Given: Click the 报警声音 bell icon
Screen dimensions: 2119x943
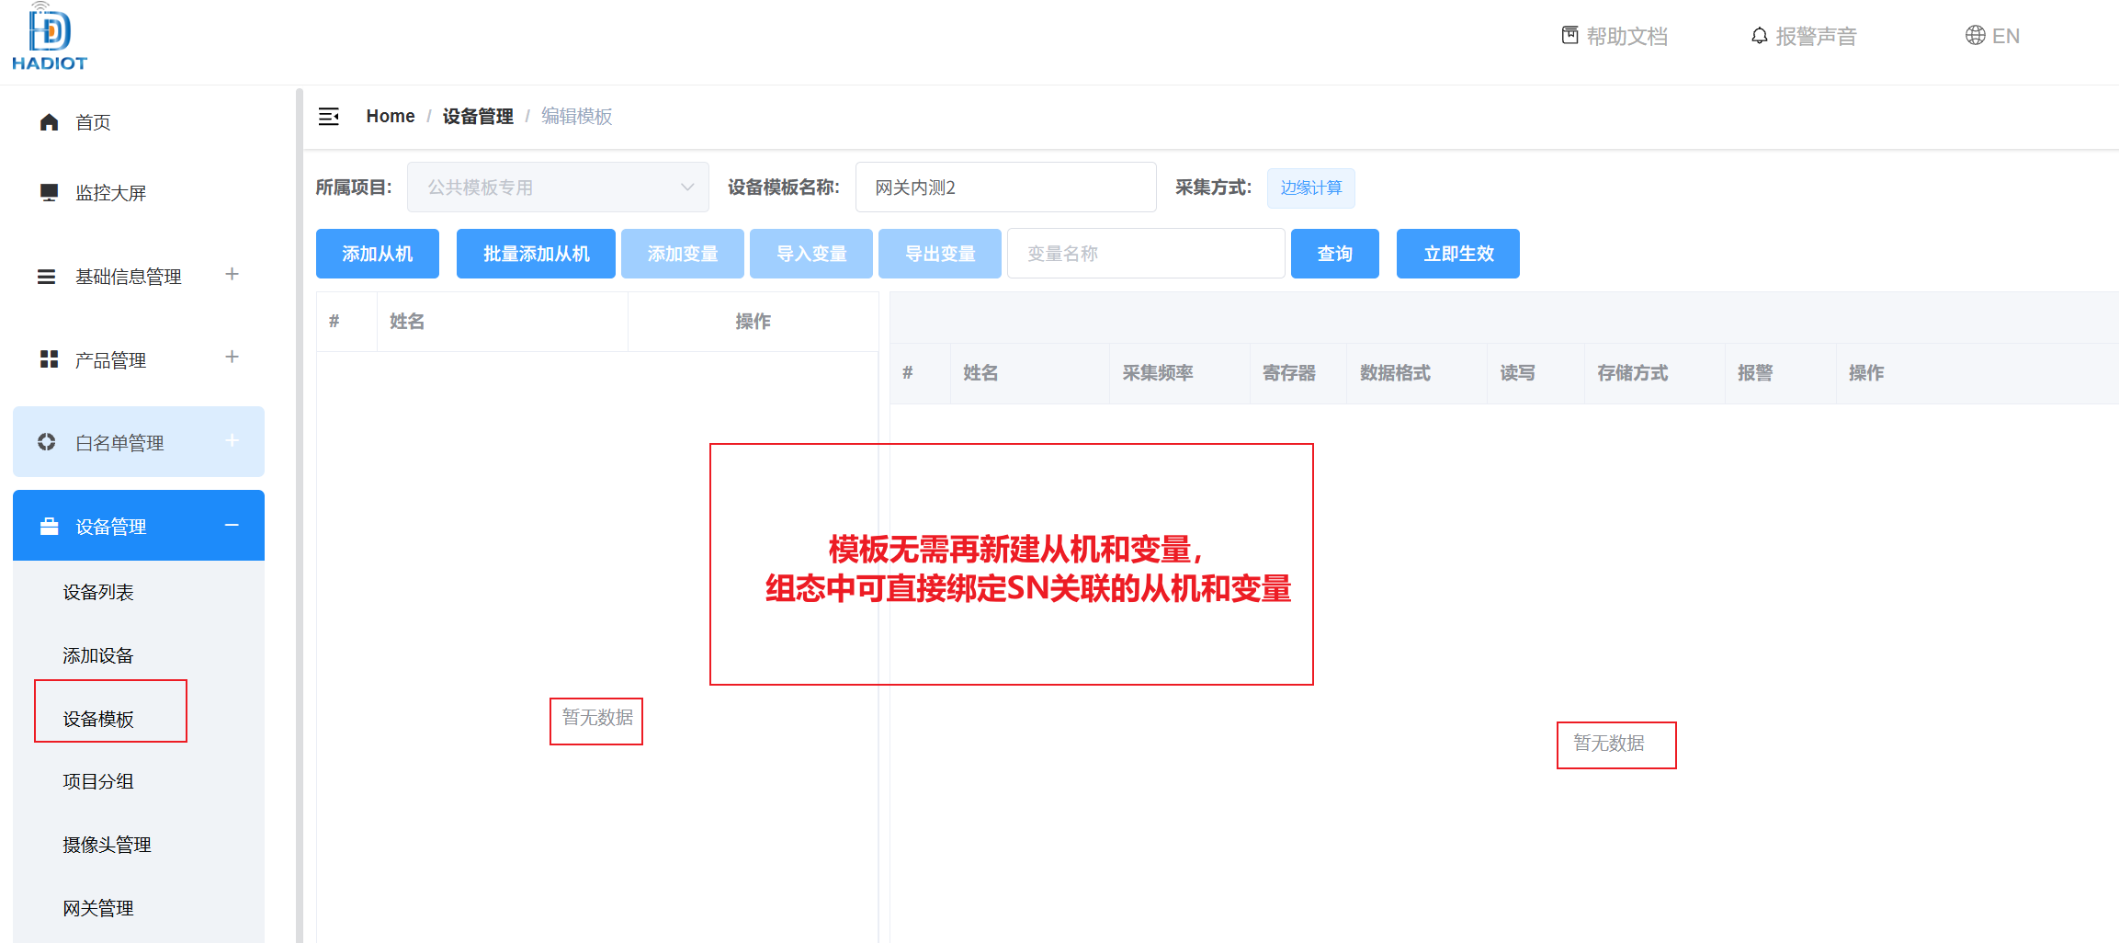Looking at the screenshot, I should click(x=1759, y=36).
